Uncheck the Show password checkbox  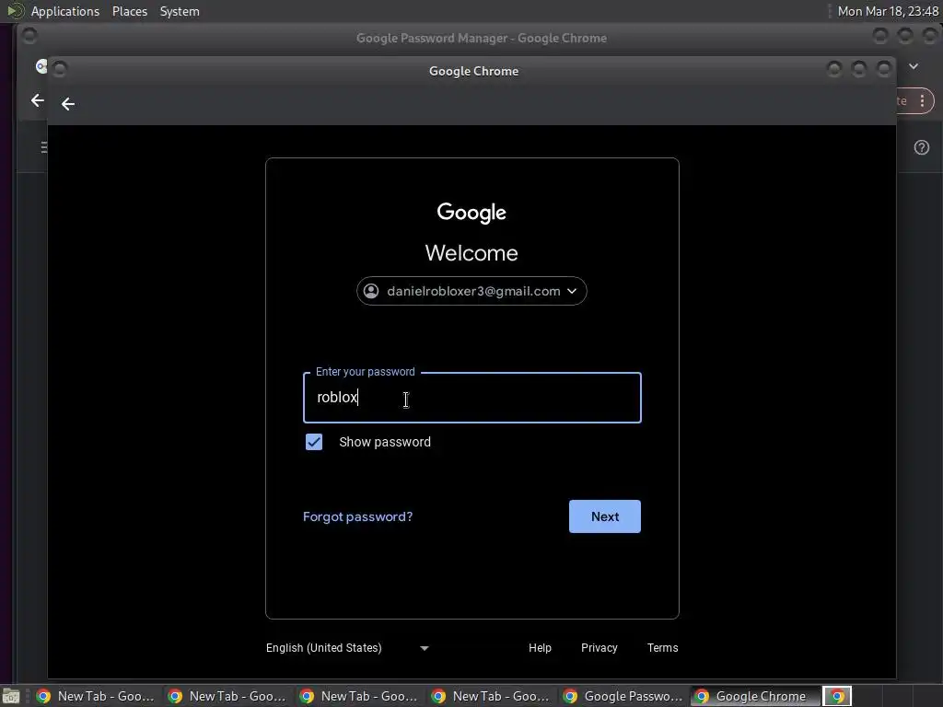pyautogui.click(x=314, y=442)
